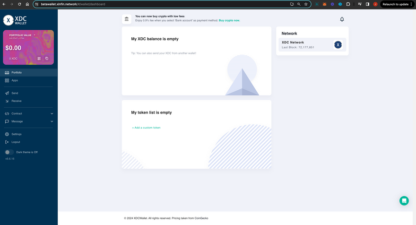Click the browser address bar
This screenshot has width=416, height=225.
[x=161, y=4]
